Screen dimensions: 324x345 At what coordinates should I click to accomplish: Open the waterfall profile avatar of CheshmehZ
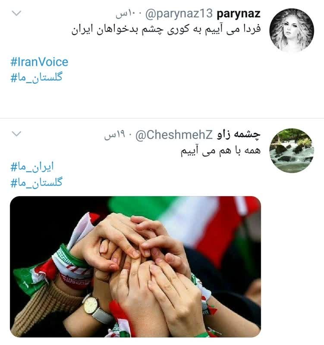point(292,151)
